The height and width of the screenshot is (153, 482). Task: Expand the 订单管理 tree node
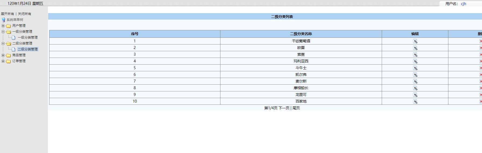pyautogui.click(x=3, y=61)
